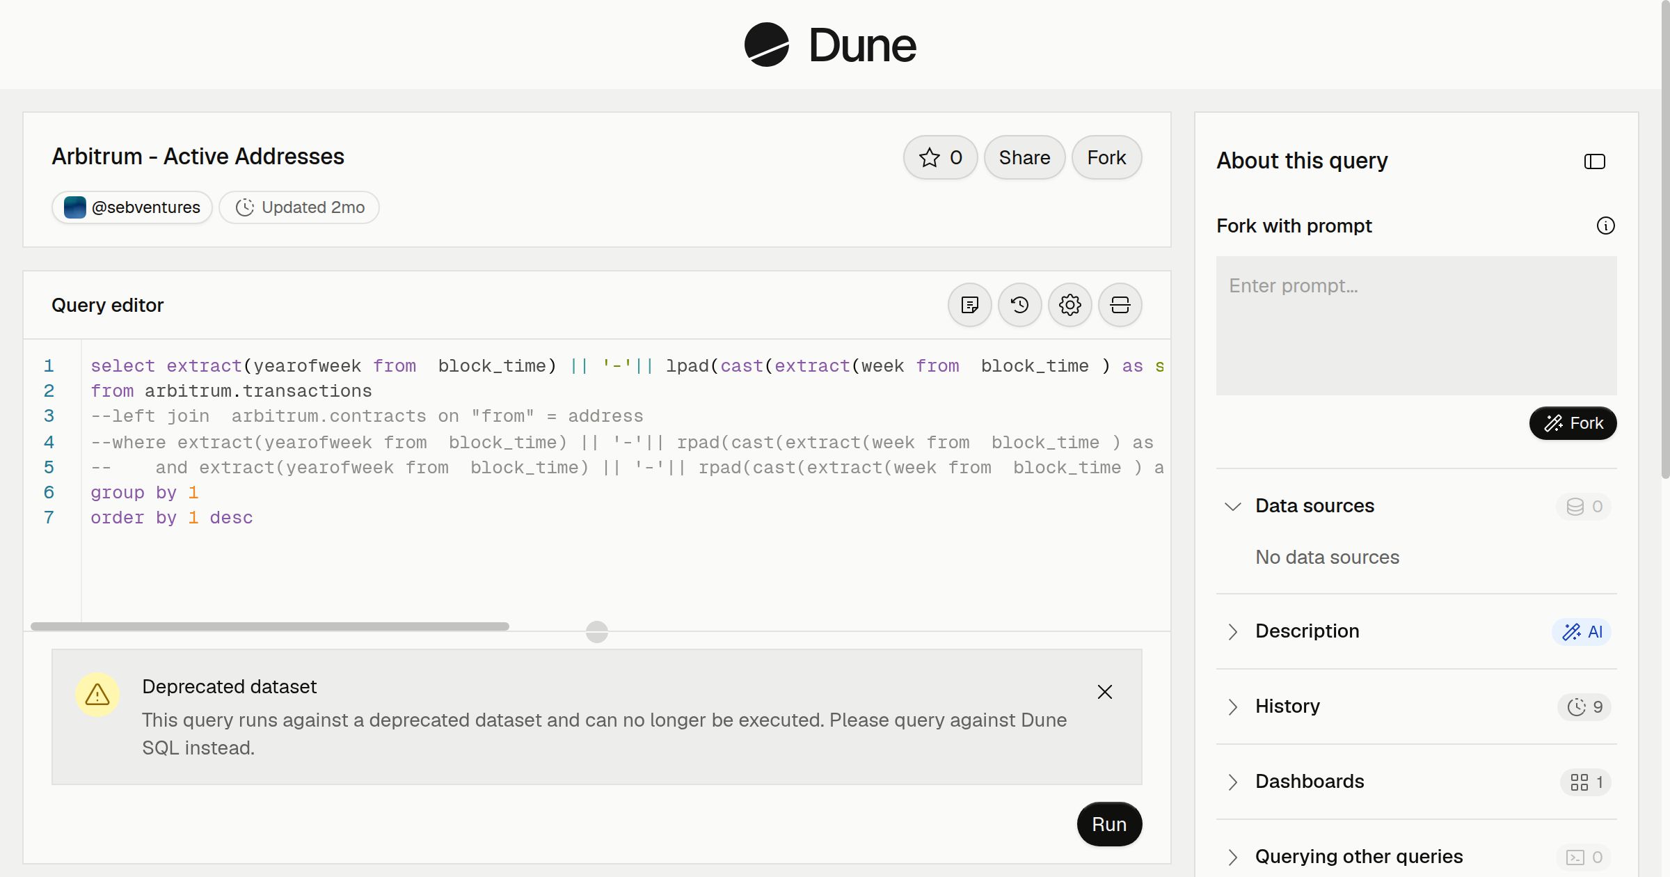Click the Fork with prompt info icon
The width and height of the screenshot is (1670, 877).
point(1605,226)
